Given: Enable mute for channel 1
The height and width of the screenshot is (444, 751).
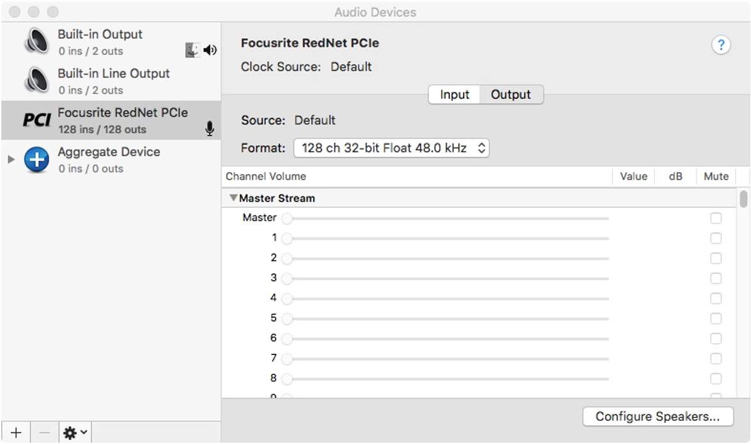Looking at the screenshot, I should [716, 238].
